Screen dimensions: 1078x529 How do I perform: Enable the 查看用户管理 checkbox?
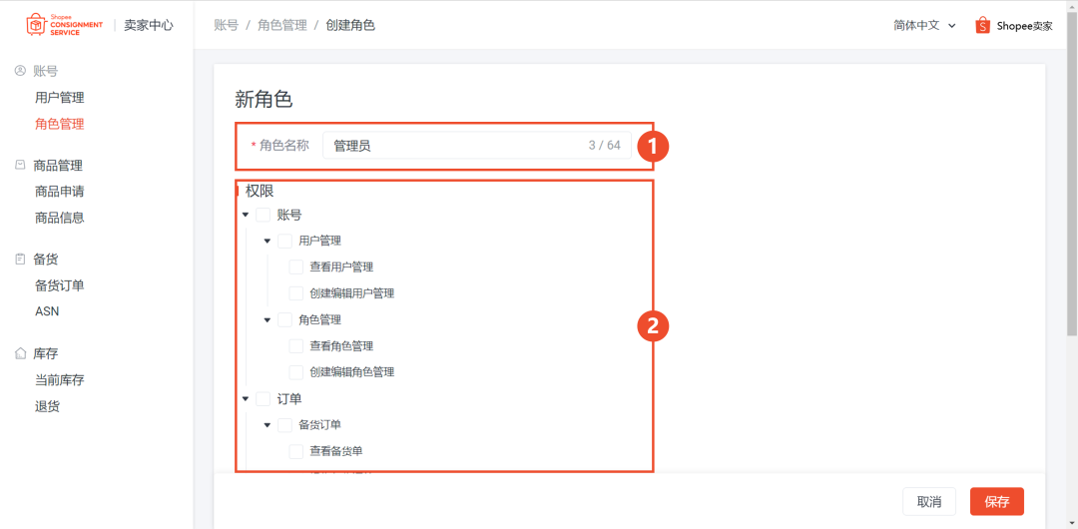pos(296,267)
